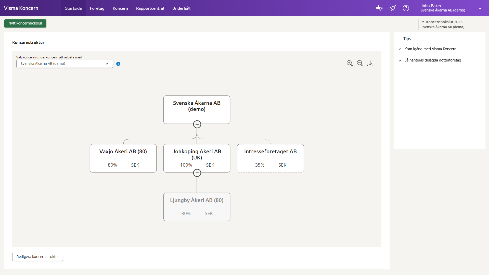Open the rocket news icon
The width and height of the screenshot is (489, 275).
pyautogui.click(x=393, y=8)
